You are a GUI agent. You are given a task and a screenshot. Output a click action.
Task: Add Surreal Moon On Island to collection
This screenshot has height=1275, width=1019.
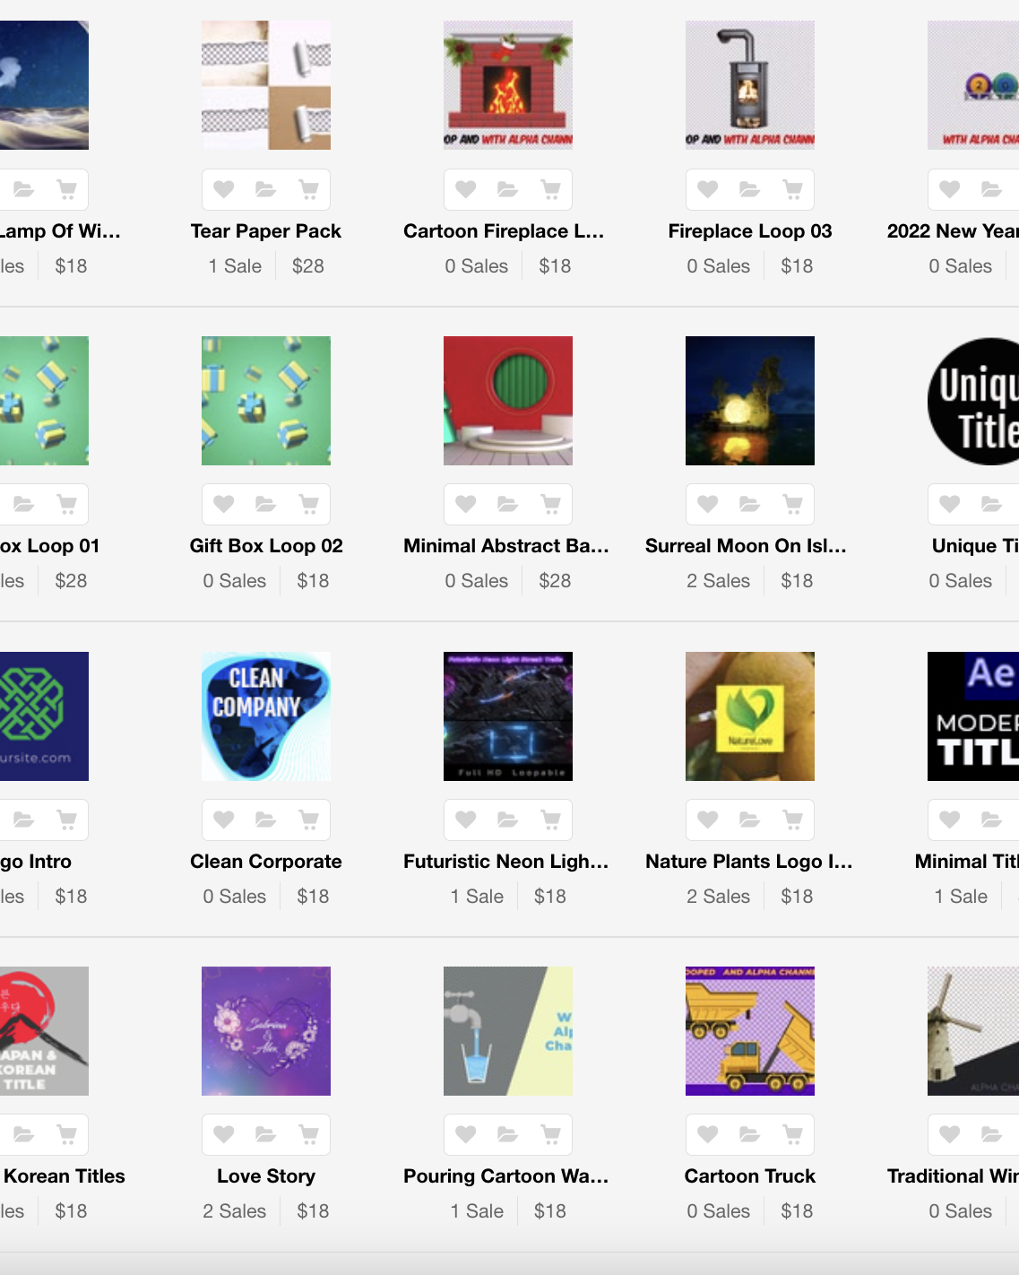(x=750, y=504)
